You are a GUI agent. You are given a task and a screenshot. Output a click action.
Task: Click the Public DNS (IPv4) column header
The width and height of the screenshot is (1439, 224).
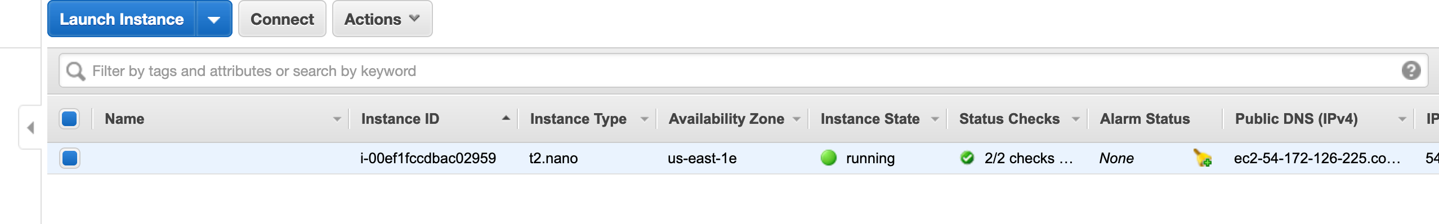coord(1296,119)
